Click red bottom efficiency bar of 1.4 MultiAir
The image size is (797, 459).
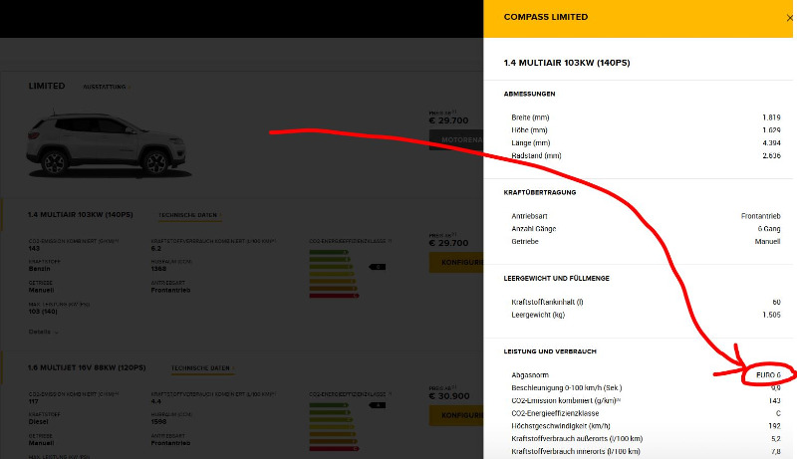coord(339,296)
